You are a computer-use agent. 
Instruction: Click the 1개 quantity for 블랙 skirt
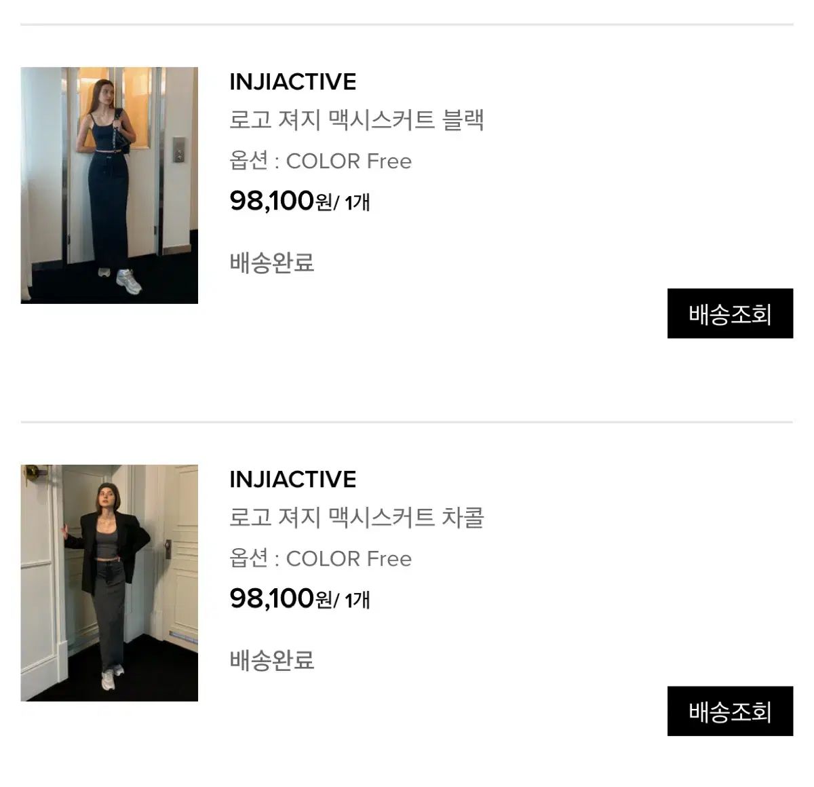coord(357,202)
